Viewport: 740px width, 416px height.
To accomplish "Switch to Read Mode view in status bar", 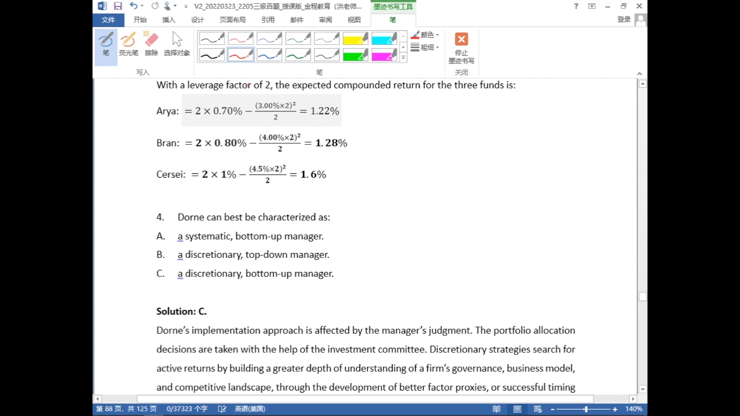I will pos(496,409).
